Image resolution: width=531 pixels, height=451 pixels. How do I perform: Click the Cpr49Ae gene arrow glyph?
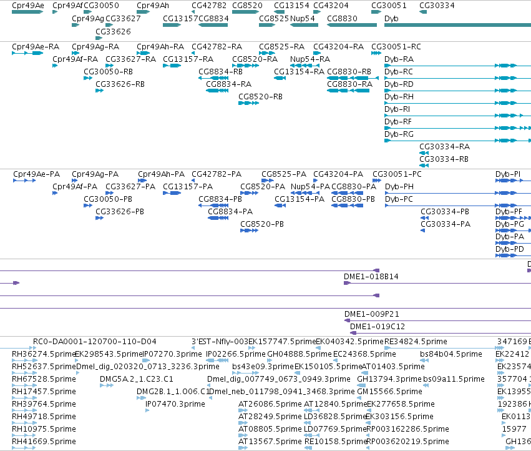click(x=27, y=12)
